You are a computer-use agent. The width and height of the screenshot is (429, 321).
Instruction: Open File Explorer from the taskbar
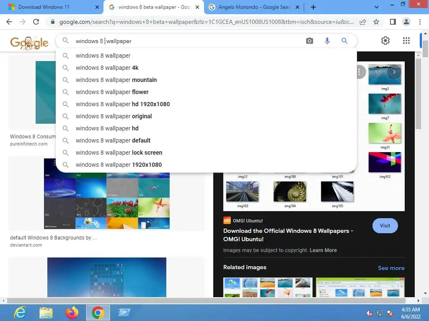click(x=46, y=313)
